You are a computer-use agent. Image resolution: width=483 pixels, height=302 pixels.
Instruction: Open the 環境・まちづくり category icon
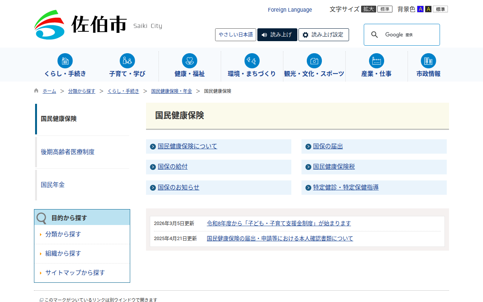pyautogui.click(x=252, y=61)
